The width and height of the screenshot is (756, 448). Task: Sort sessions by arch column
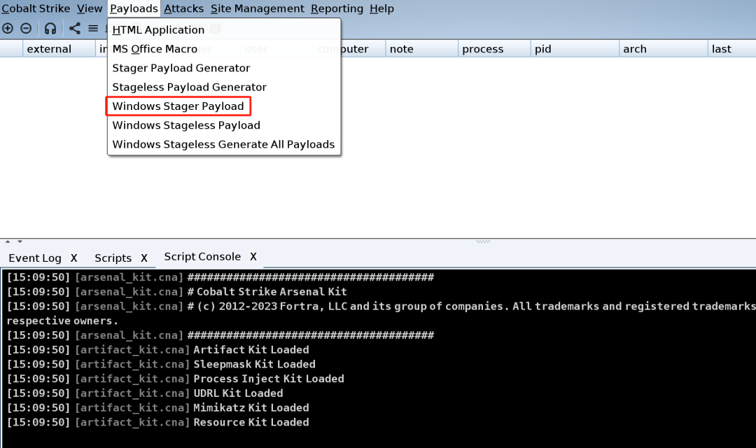click(664, 49)
